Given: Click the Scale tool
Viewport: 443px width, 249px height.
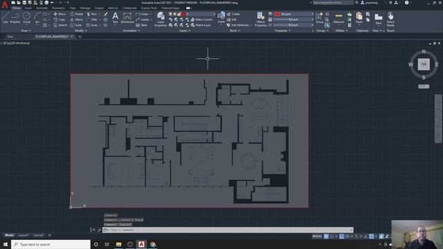Looking at the screenshot, I should [75, 25].
